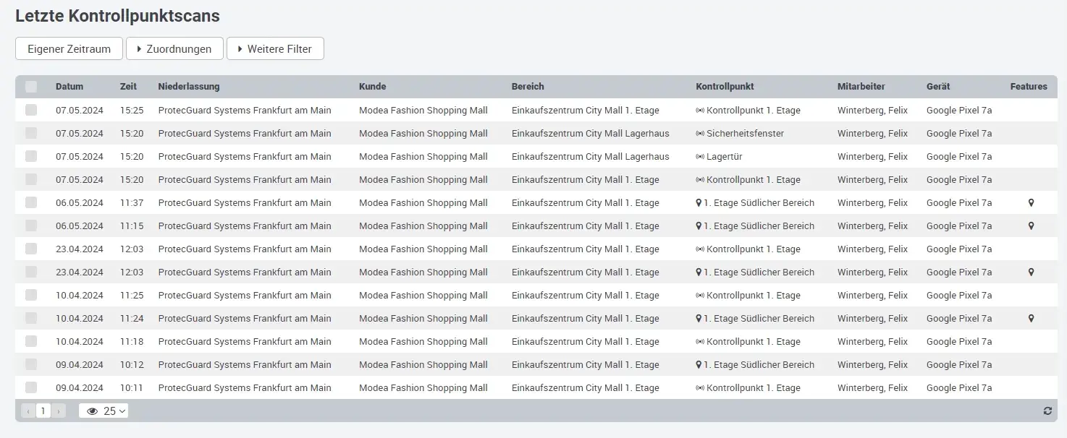Viewport: 1067px width, 438px height.
Task: Click Features pin icon for 06.05.2024 11:15 row
Action: tap(1031, 226)
